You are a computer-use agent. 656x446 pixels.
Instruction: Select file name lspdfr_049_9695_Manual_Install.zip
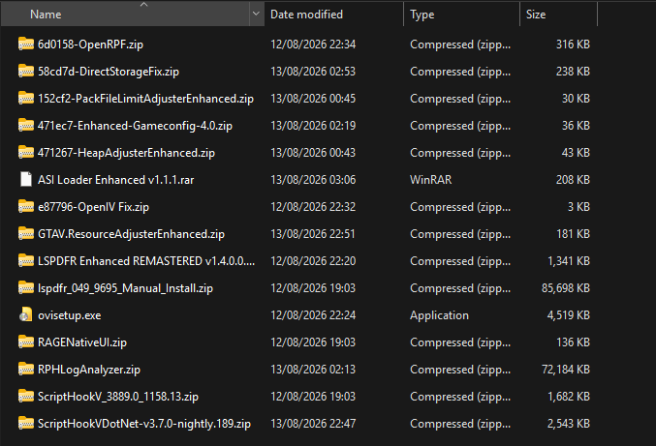(x=125, y=288)
